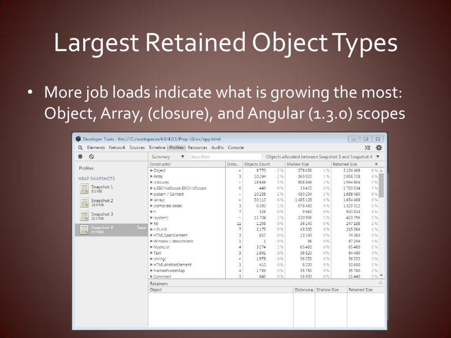Click the HEAP SNAPSHOTS section heading
This screenshot has height=338, width=451.
pyautogui.click(x=96, y=179)
